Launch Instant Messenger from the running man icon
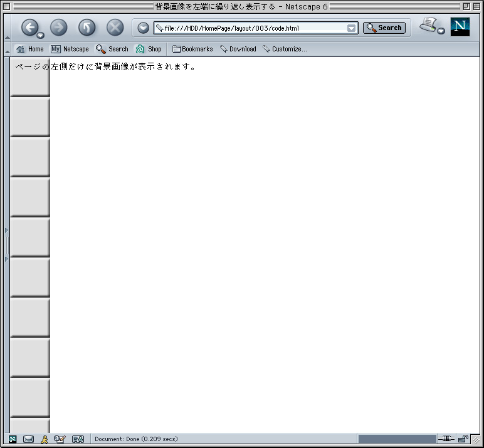This screenshot has width=484, height=448. tap(45, 439)
